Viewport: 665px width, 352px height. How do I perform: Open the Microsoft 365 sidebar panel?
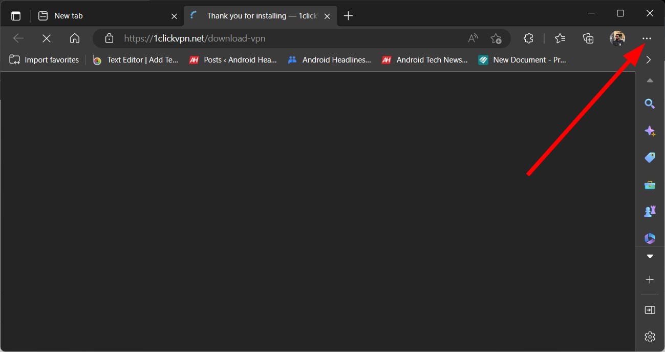click(x=650, y=238)
